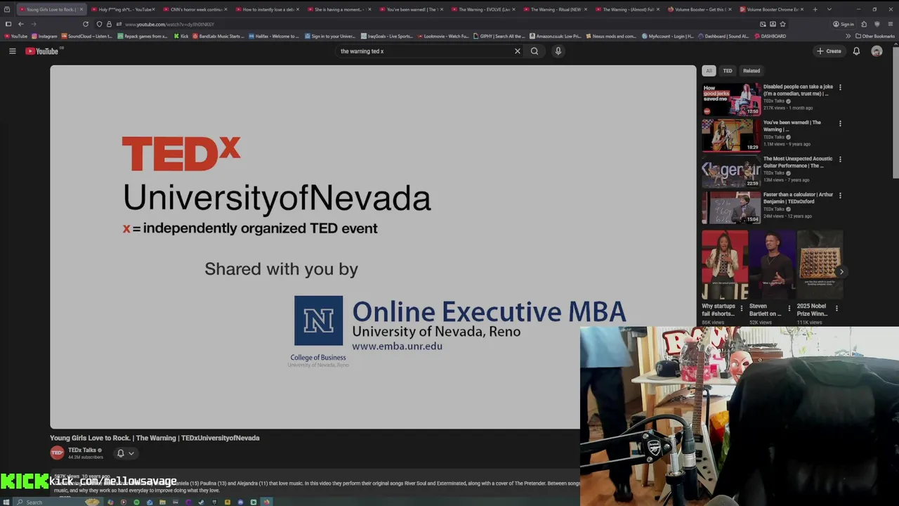
Task: Open the Kick bookmark
Action: [181, 36]
